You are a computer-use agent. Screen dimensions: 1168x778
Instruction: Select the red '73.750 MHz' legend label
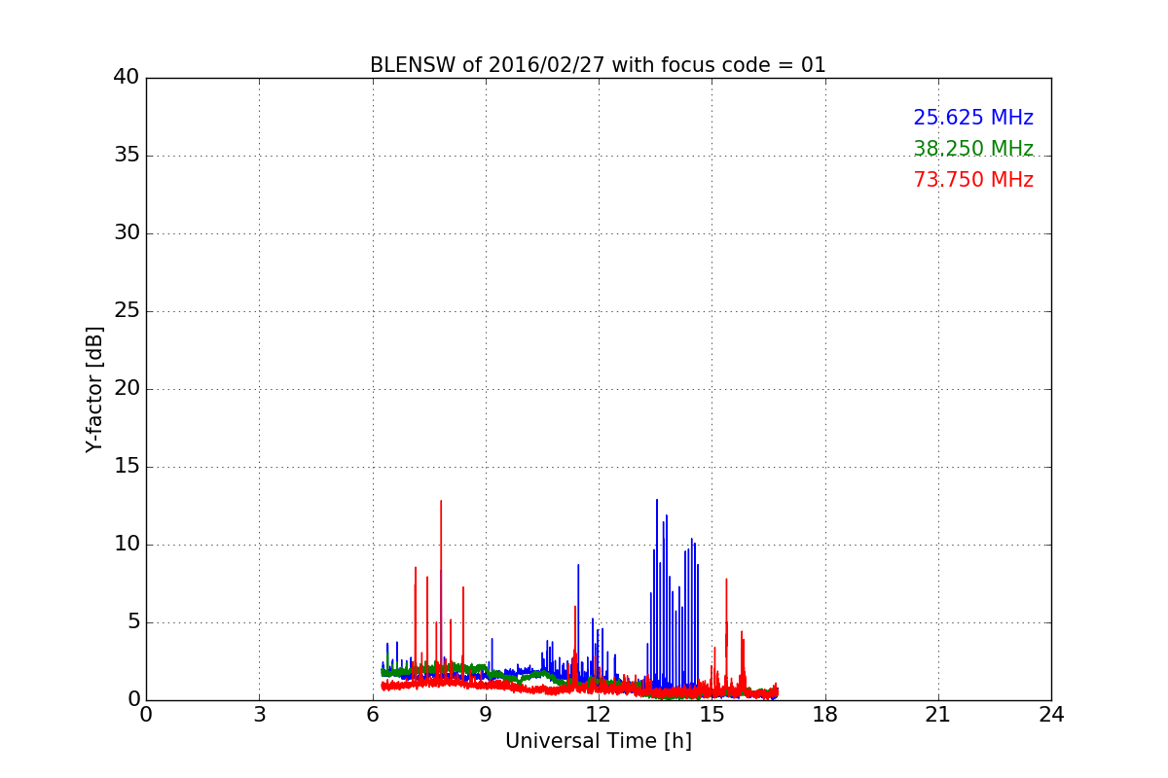(x=973, y=180)
